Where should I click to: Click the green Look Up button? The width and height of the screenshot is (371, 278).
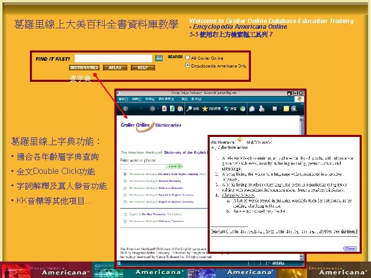pos(175,166)
